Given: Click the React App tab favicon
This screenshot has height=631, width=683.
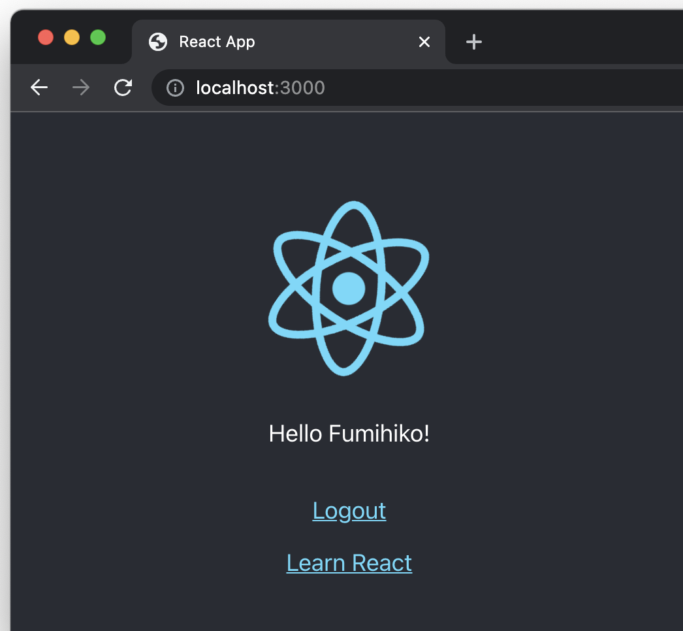Looking at the screenshot, I should [157, 42].
